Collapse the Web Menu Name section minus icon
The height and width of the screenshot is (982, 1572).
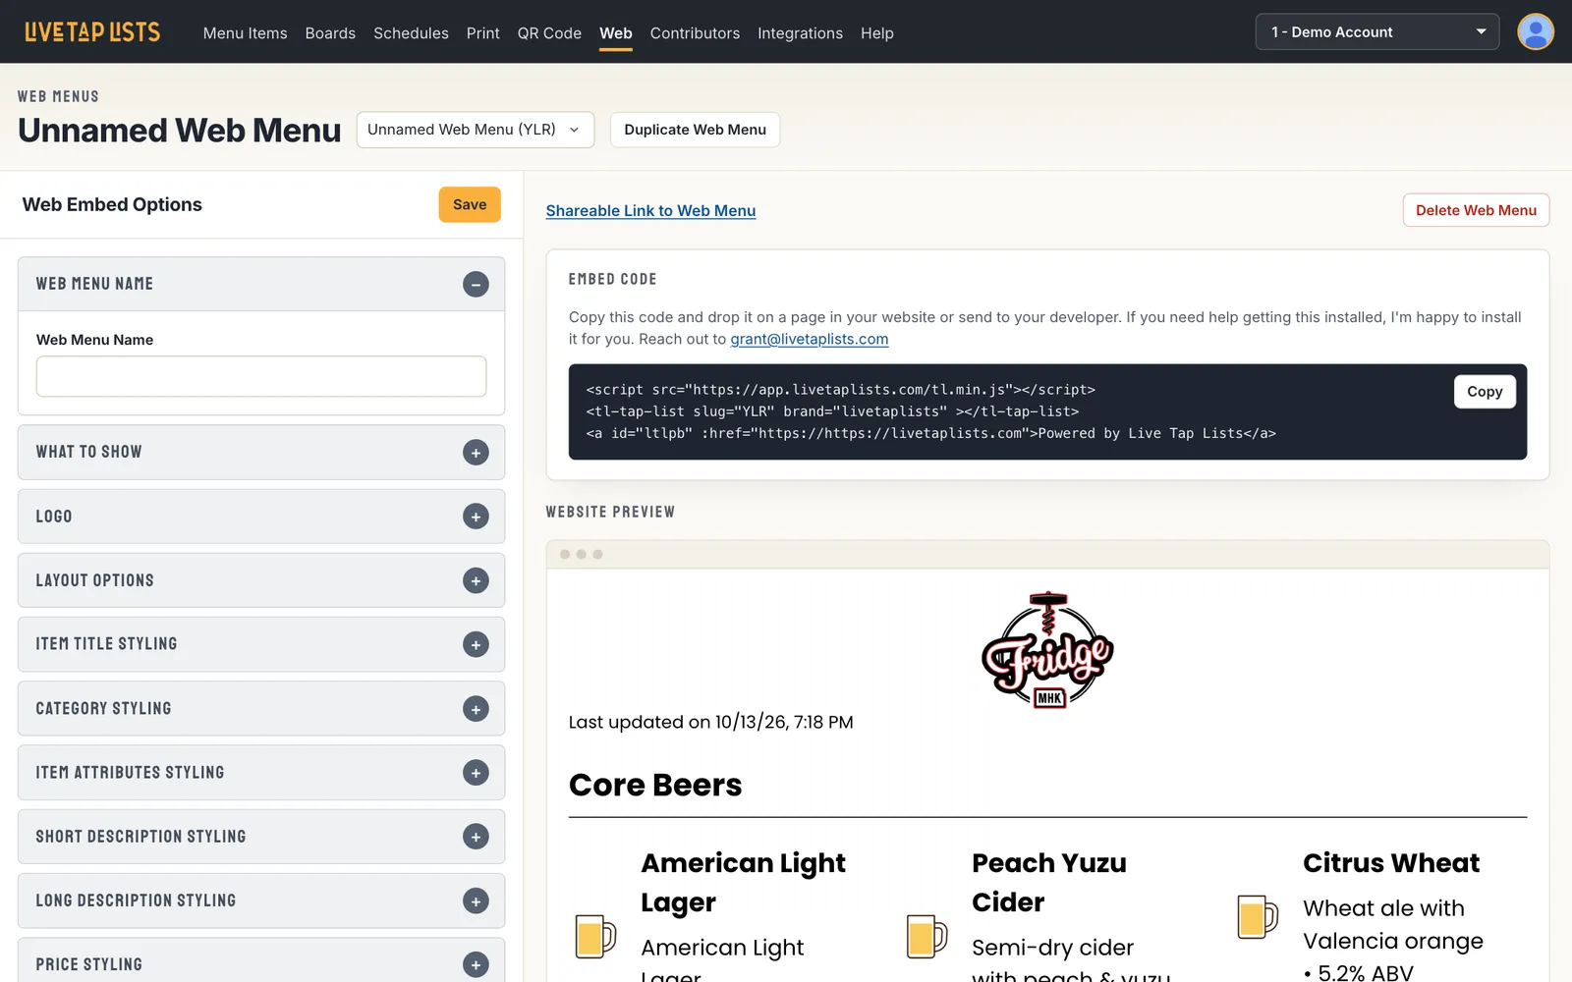coord(476,285)
